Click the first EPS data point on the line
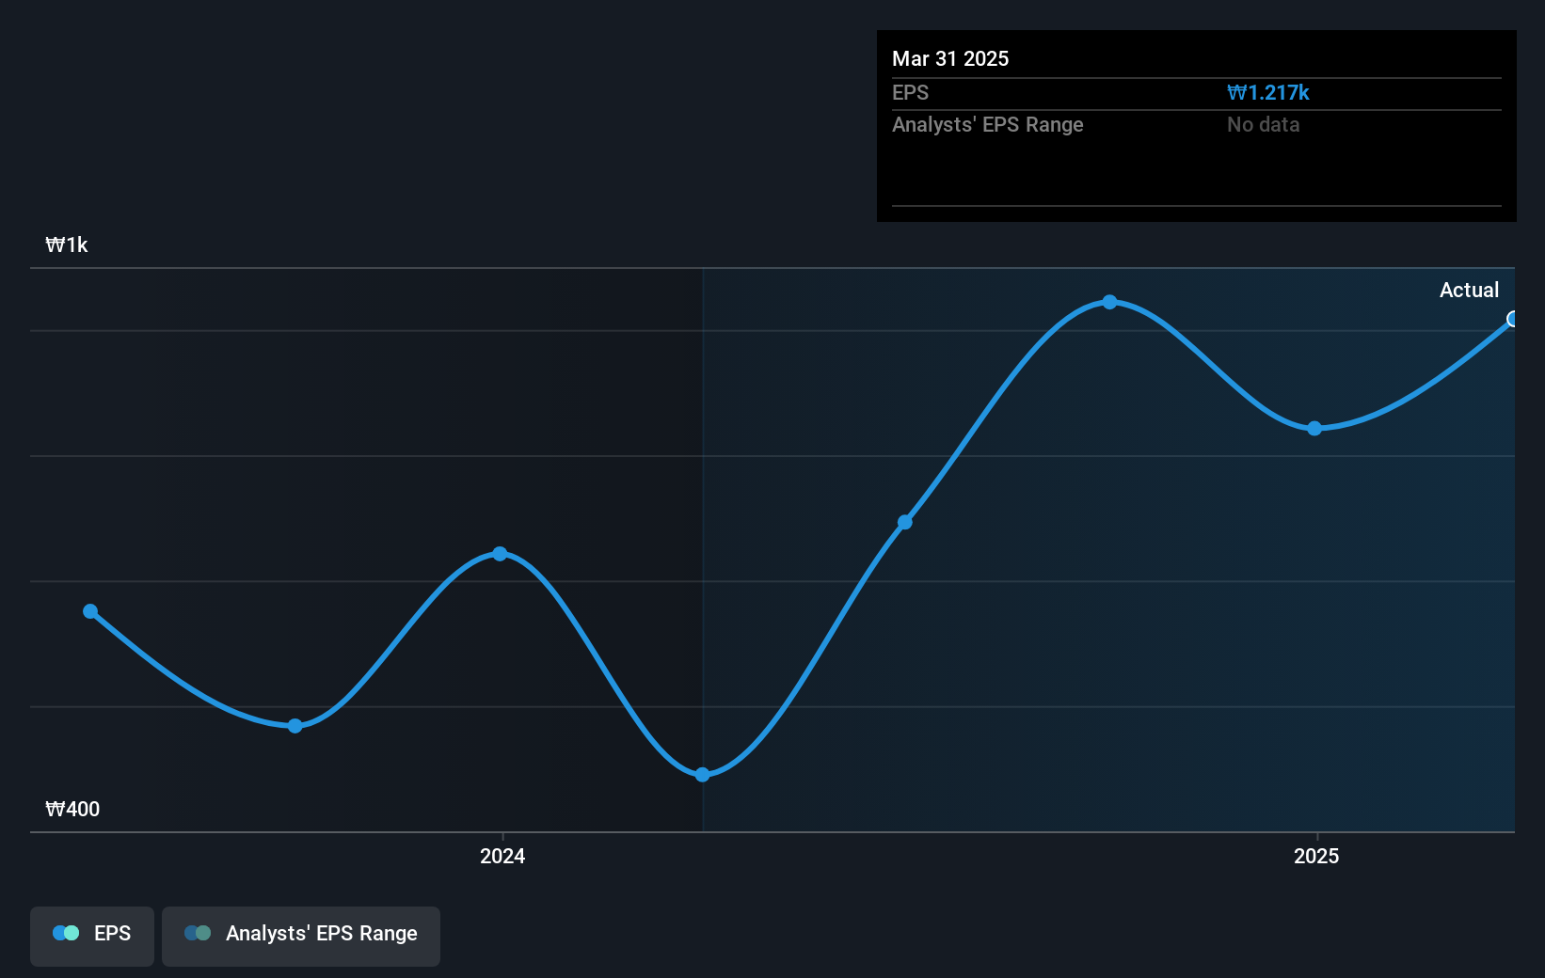This screenshot has width=1545, height=978. (90, 611)
